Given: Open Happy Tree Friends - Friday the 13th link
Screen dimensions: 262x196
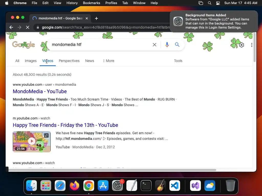Looking at the screenshot, I should pyautogui.click(x=65, y=125).
